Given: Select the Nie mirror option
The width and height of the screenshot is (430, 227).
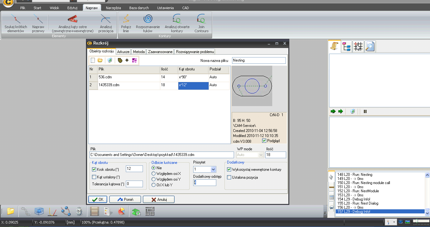Looking at the screenshot, I should pyautogui.click(x=154, y=168).
